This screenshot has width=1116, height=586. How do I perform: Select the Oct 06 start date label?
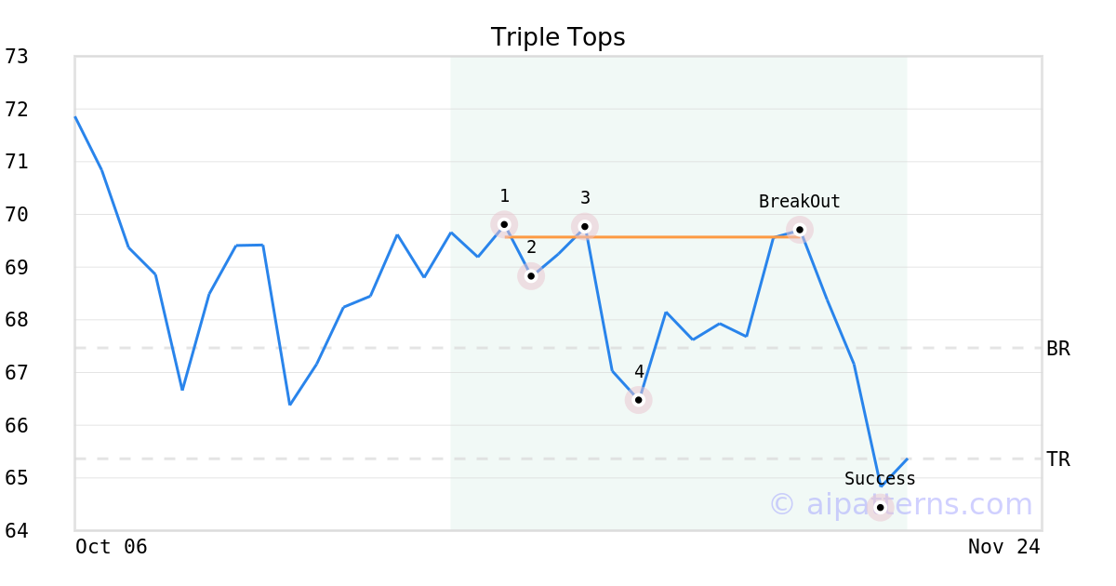pyautogui.click(x=112, y=547)
